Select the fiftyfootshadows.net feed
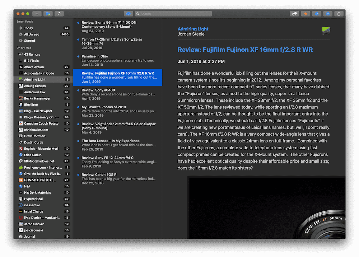This screenshot has height=257, width=359. 43,161
